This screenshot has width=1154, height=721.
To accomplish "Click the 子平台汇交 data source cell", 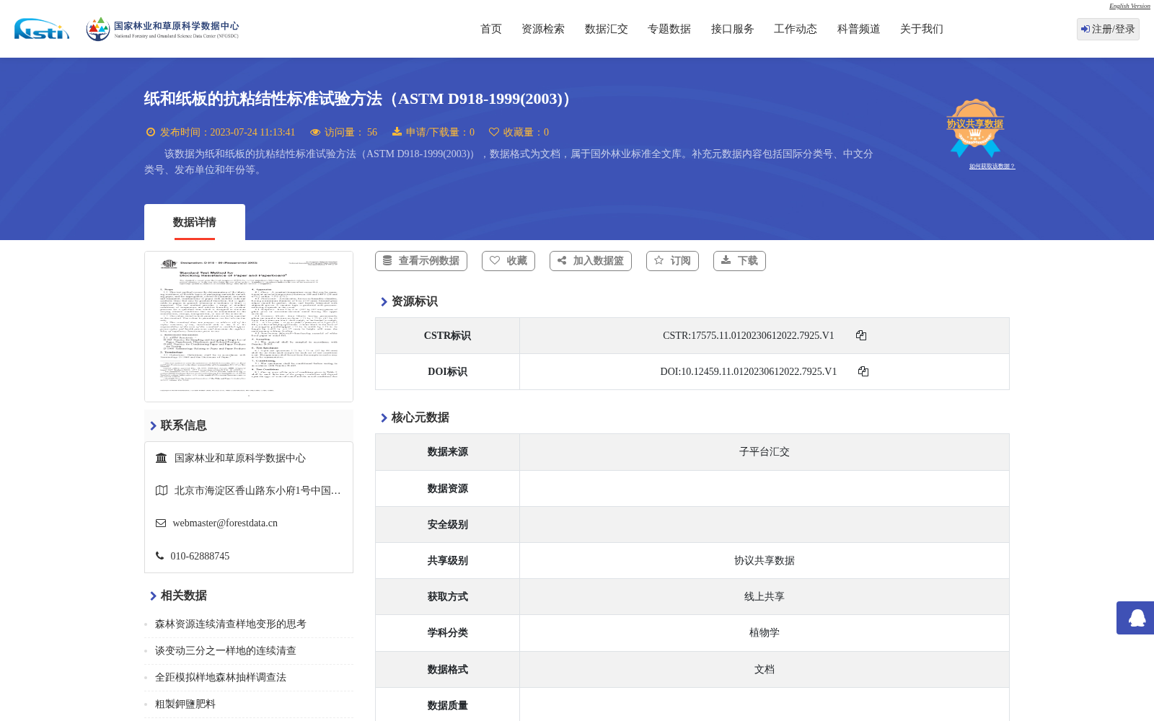I will pyautogui.click(x=765, y=452).
